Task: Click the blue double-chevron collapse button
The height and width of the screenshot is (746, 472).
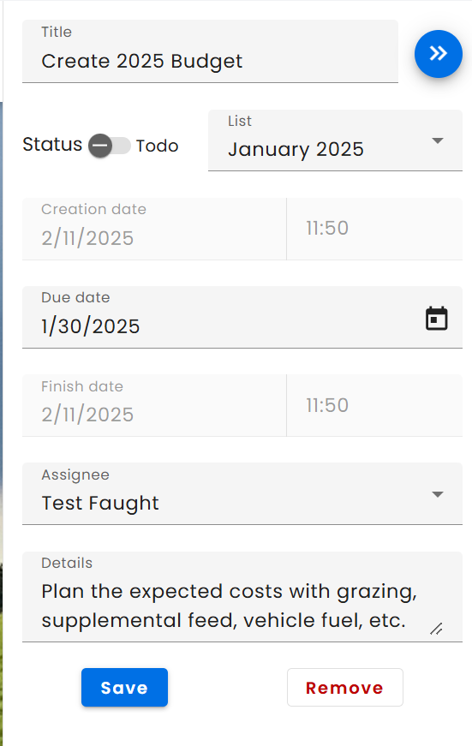Action: click(439, 54)
